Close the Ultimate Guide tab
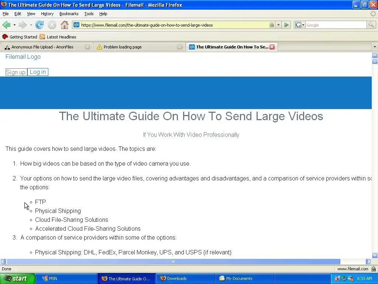Image resolution: width=378 pixels, height=284 pixels. [x=272, y=47]
